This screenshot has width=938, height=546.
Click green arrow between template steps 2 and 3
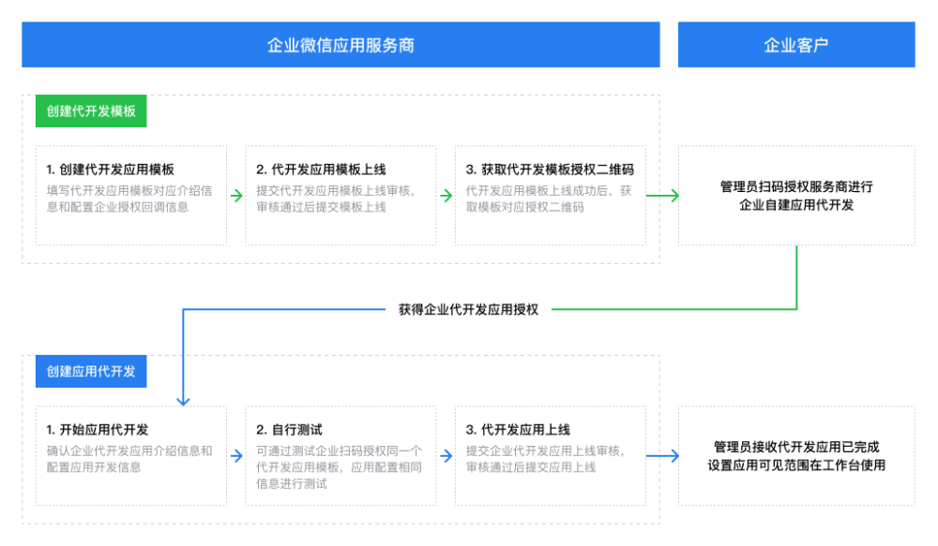pyautogui.click(x=446, y=196)
